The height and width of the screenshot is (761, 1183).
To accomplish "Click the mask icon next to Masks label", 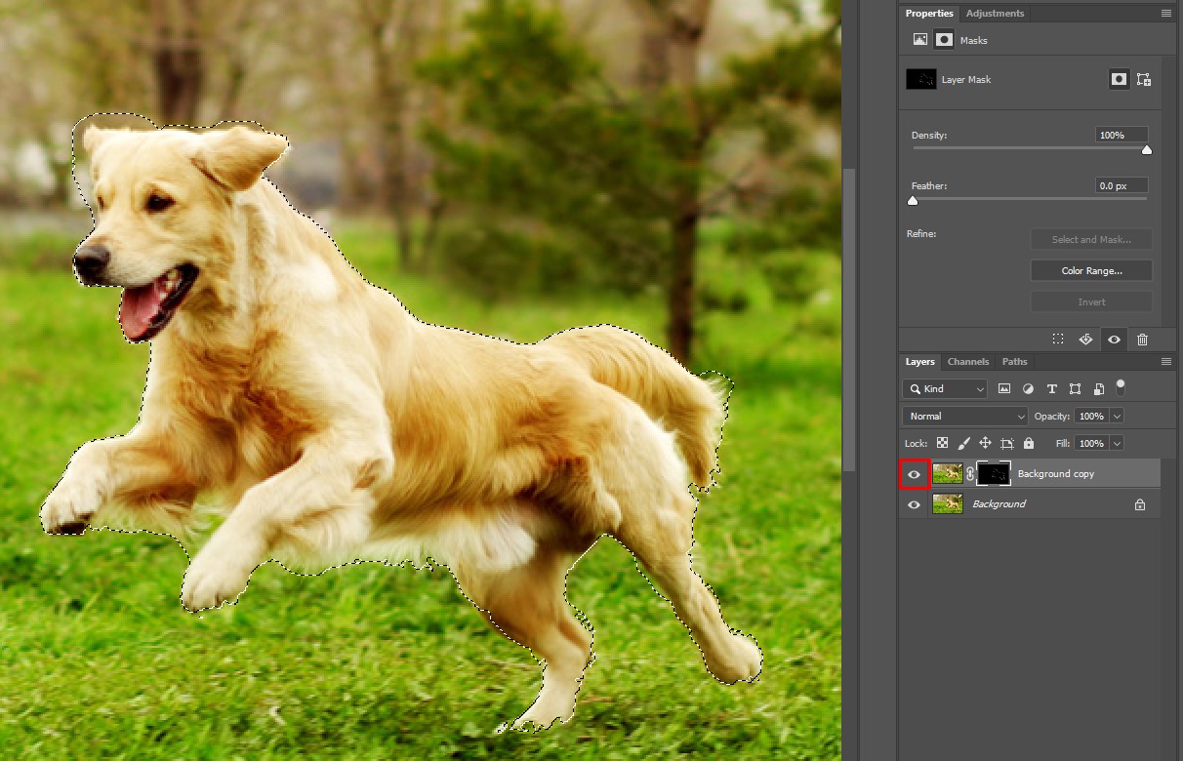I will coord(944,40).
